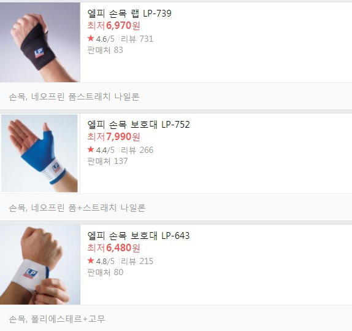Open 리뷰 215 reviews for LP-643
The image size is (352, 331).
pos(137,261)
